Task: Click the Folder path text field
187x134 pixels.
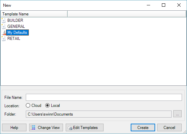Action: (99, 114)
